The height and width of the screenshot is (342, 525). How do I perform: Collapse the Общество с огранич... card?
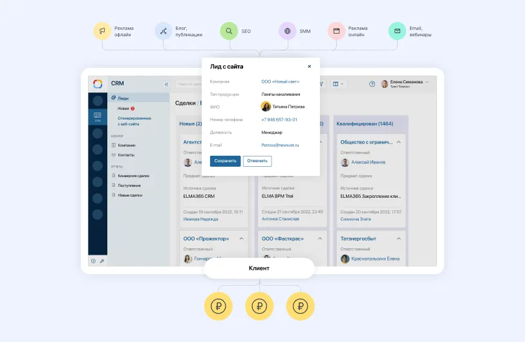tap(399, 142)
